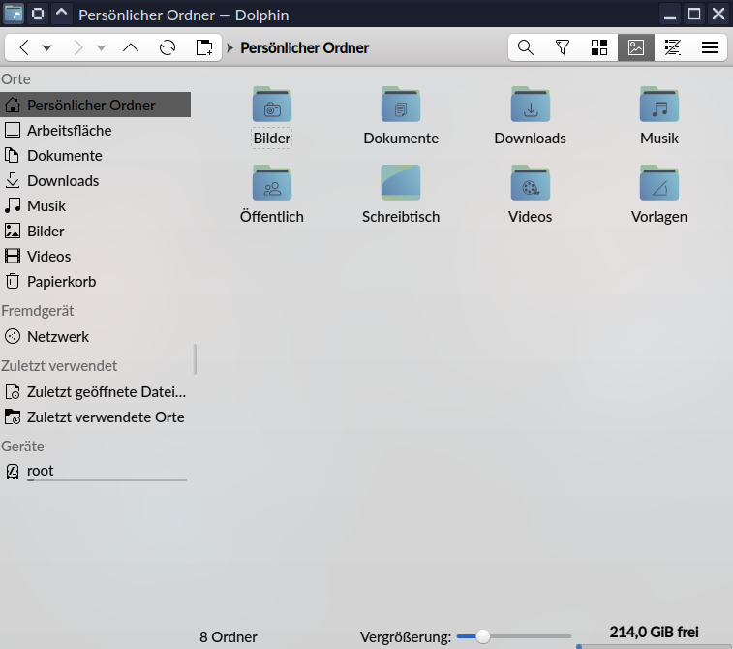The width and height of the screenshot is (733, 649).
Task: Toggle the filter bar funnel icon
Action: click(x=563, y=47)
